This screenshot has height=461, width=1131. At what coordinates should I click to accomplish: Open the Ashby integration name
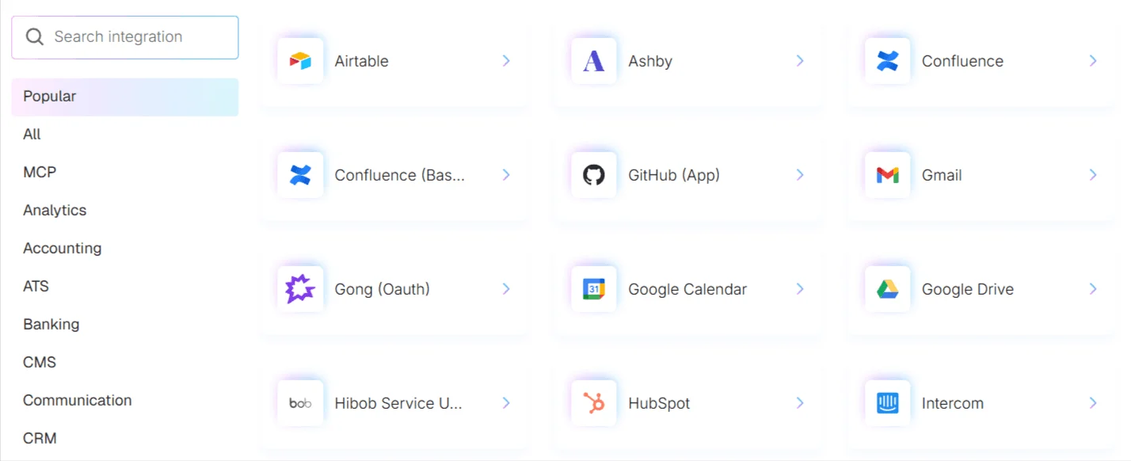[650, 61]
